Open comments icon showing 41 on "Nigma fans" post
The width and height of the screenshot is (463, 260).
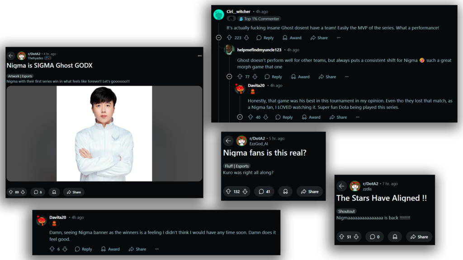pyautogui.click(x=264, y=191)
